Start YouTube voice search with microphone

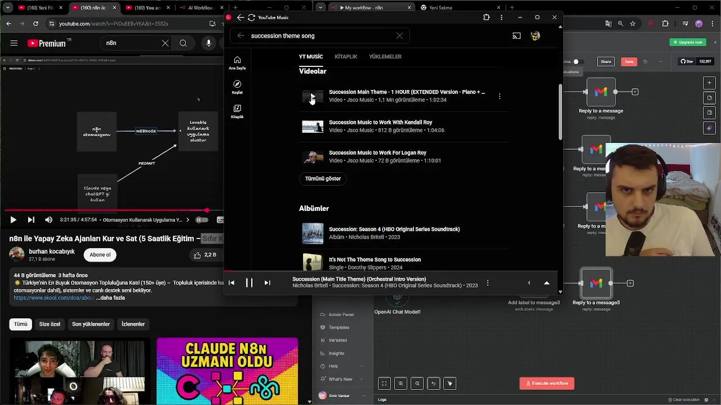[208, 43]
